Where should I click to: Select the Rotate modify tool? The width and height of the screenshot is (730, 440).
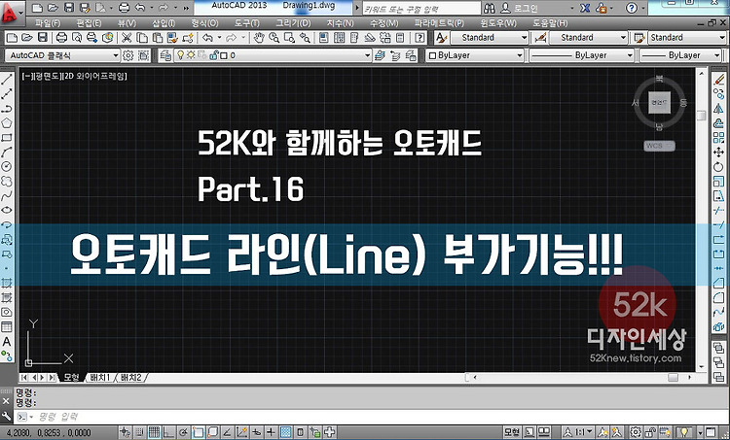point(719,166)
